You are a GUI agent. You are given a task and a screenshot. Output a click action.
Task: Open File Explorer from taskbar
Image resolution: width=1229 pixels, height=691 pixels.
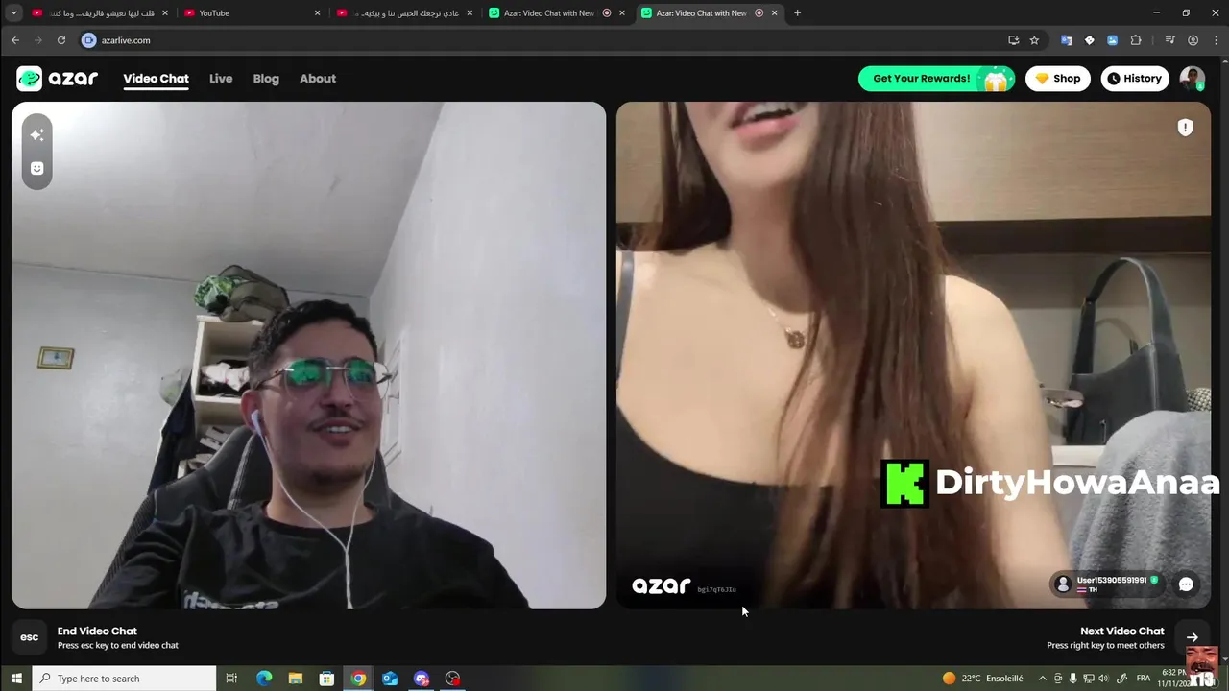click(x=296, y=679)
